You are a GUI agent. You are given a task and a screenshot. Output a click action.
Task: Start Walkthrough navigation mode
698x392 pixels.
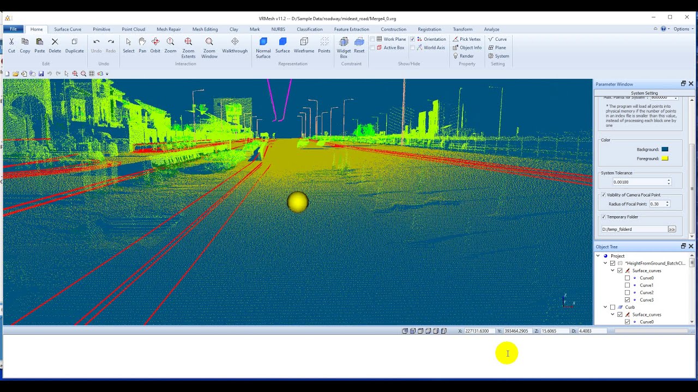(x=235, y=45)
